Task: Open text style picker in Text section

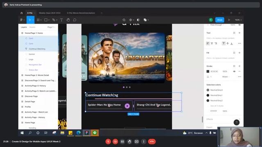Action: tap(234, 33)
